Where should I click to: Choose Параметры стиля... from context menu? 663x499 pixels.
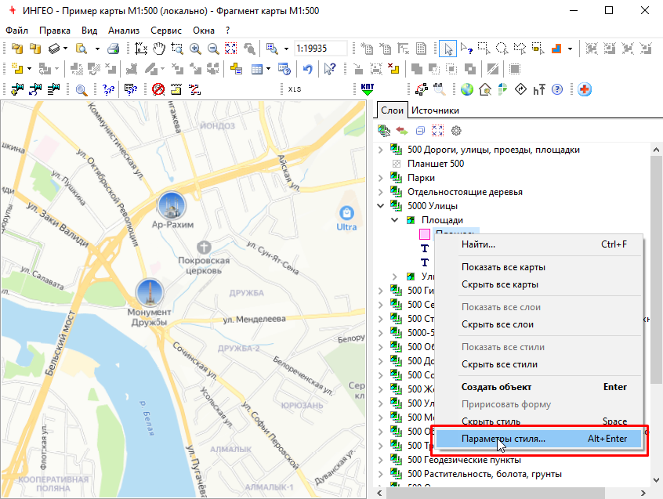point(539,439)
